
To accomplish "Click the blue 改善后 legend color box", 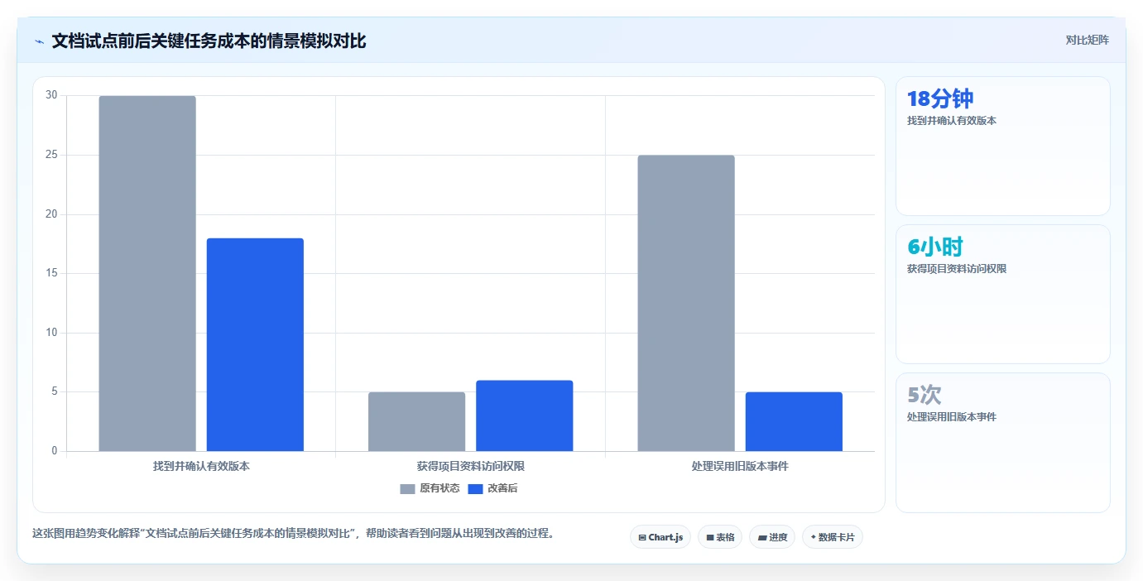I will [475, 488].
